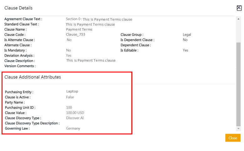
Task: Select the Purchasing Unit ID value 100
Action: [69, 108]
